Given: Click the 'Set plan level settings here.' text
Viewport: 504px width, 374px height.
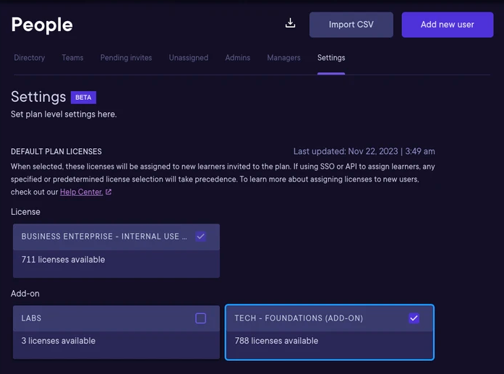Looking at the screenshot, I should (64, 114).
